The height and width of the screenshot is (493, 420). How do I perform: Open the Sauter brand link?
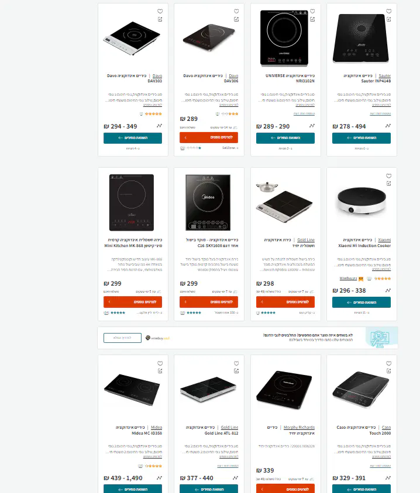pyautogui.click(x=385, y=76)
